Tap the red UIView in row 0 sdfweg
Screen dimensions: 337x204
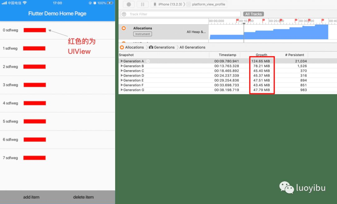click(35, 30)
